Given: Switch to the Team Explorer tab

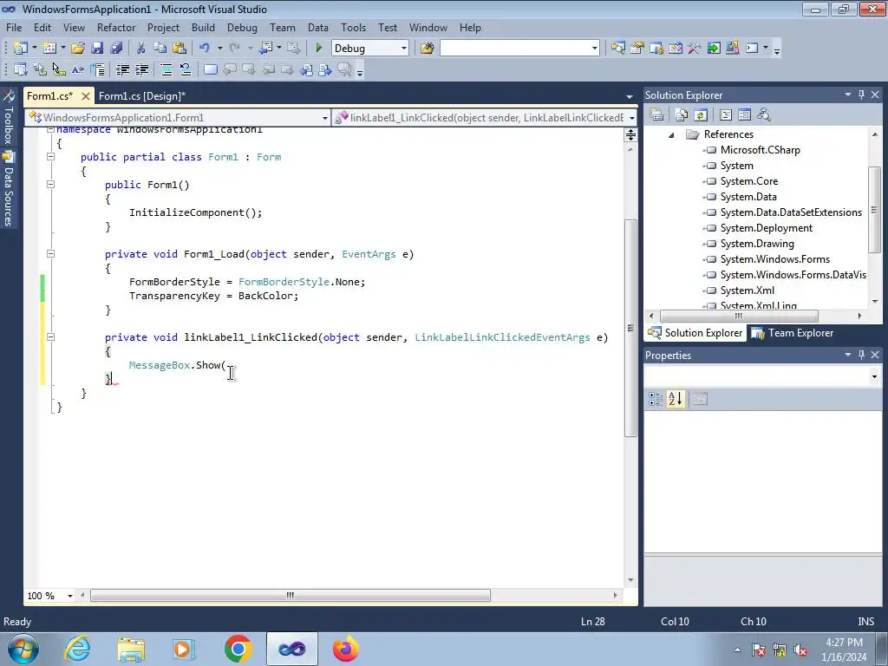Looking at the screenshot, I should (x=793, y=333).
